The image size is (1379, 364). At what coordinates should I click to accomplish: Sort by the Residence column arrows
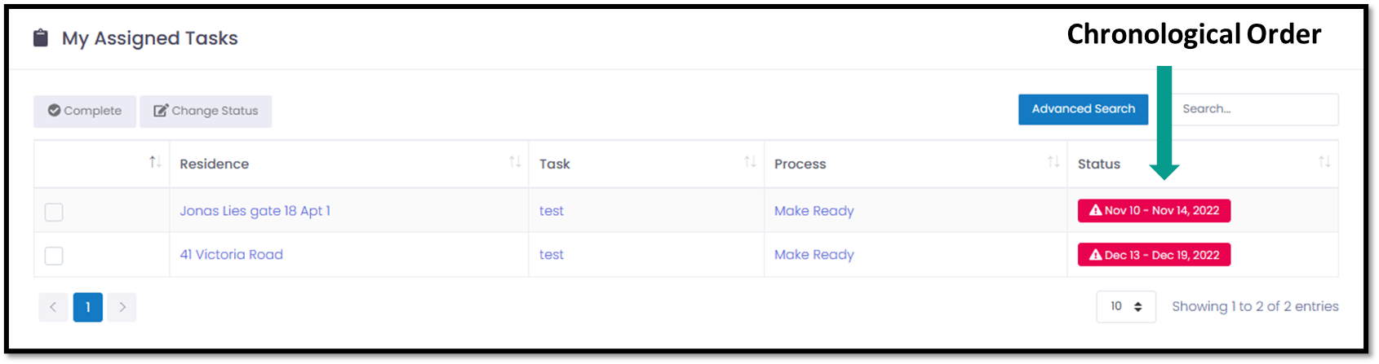[x=515, y=162]
